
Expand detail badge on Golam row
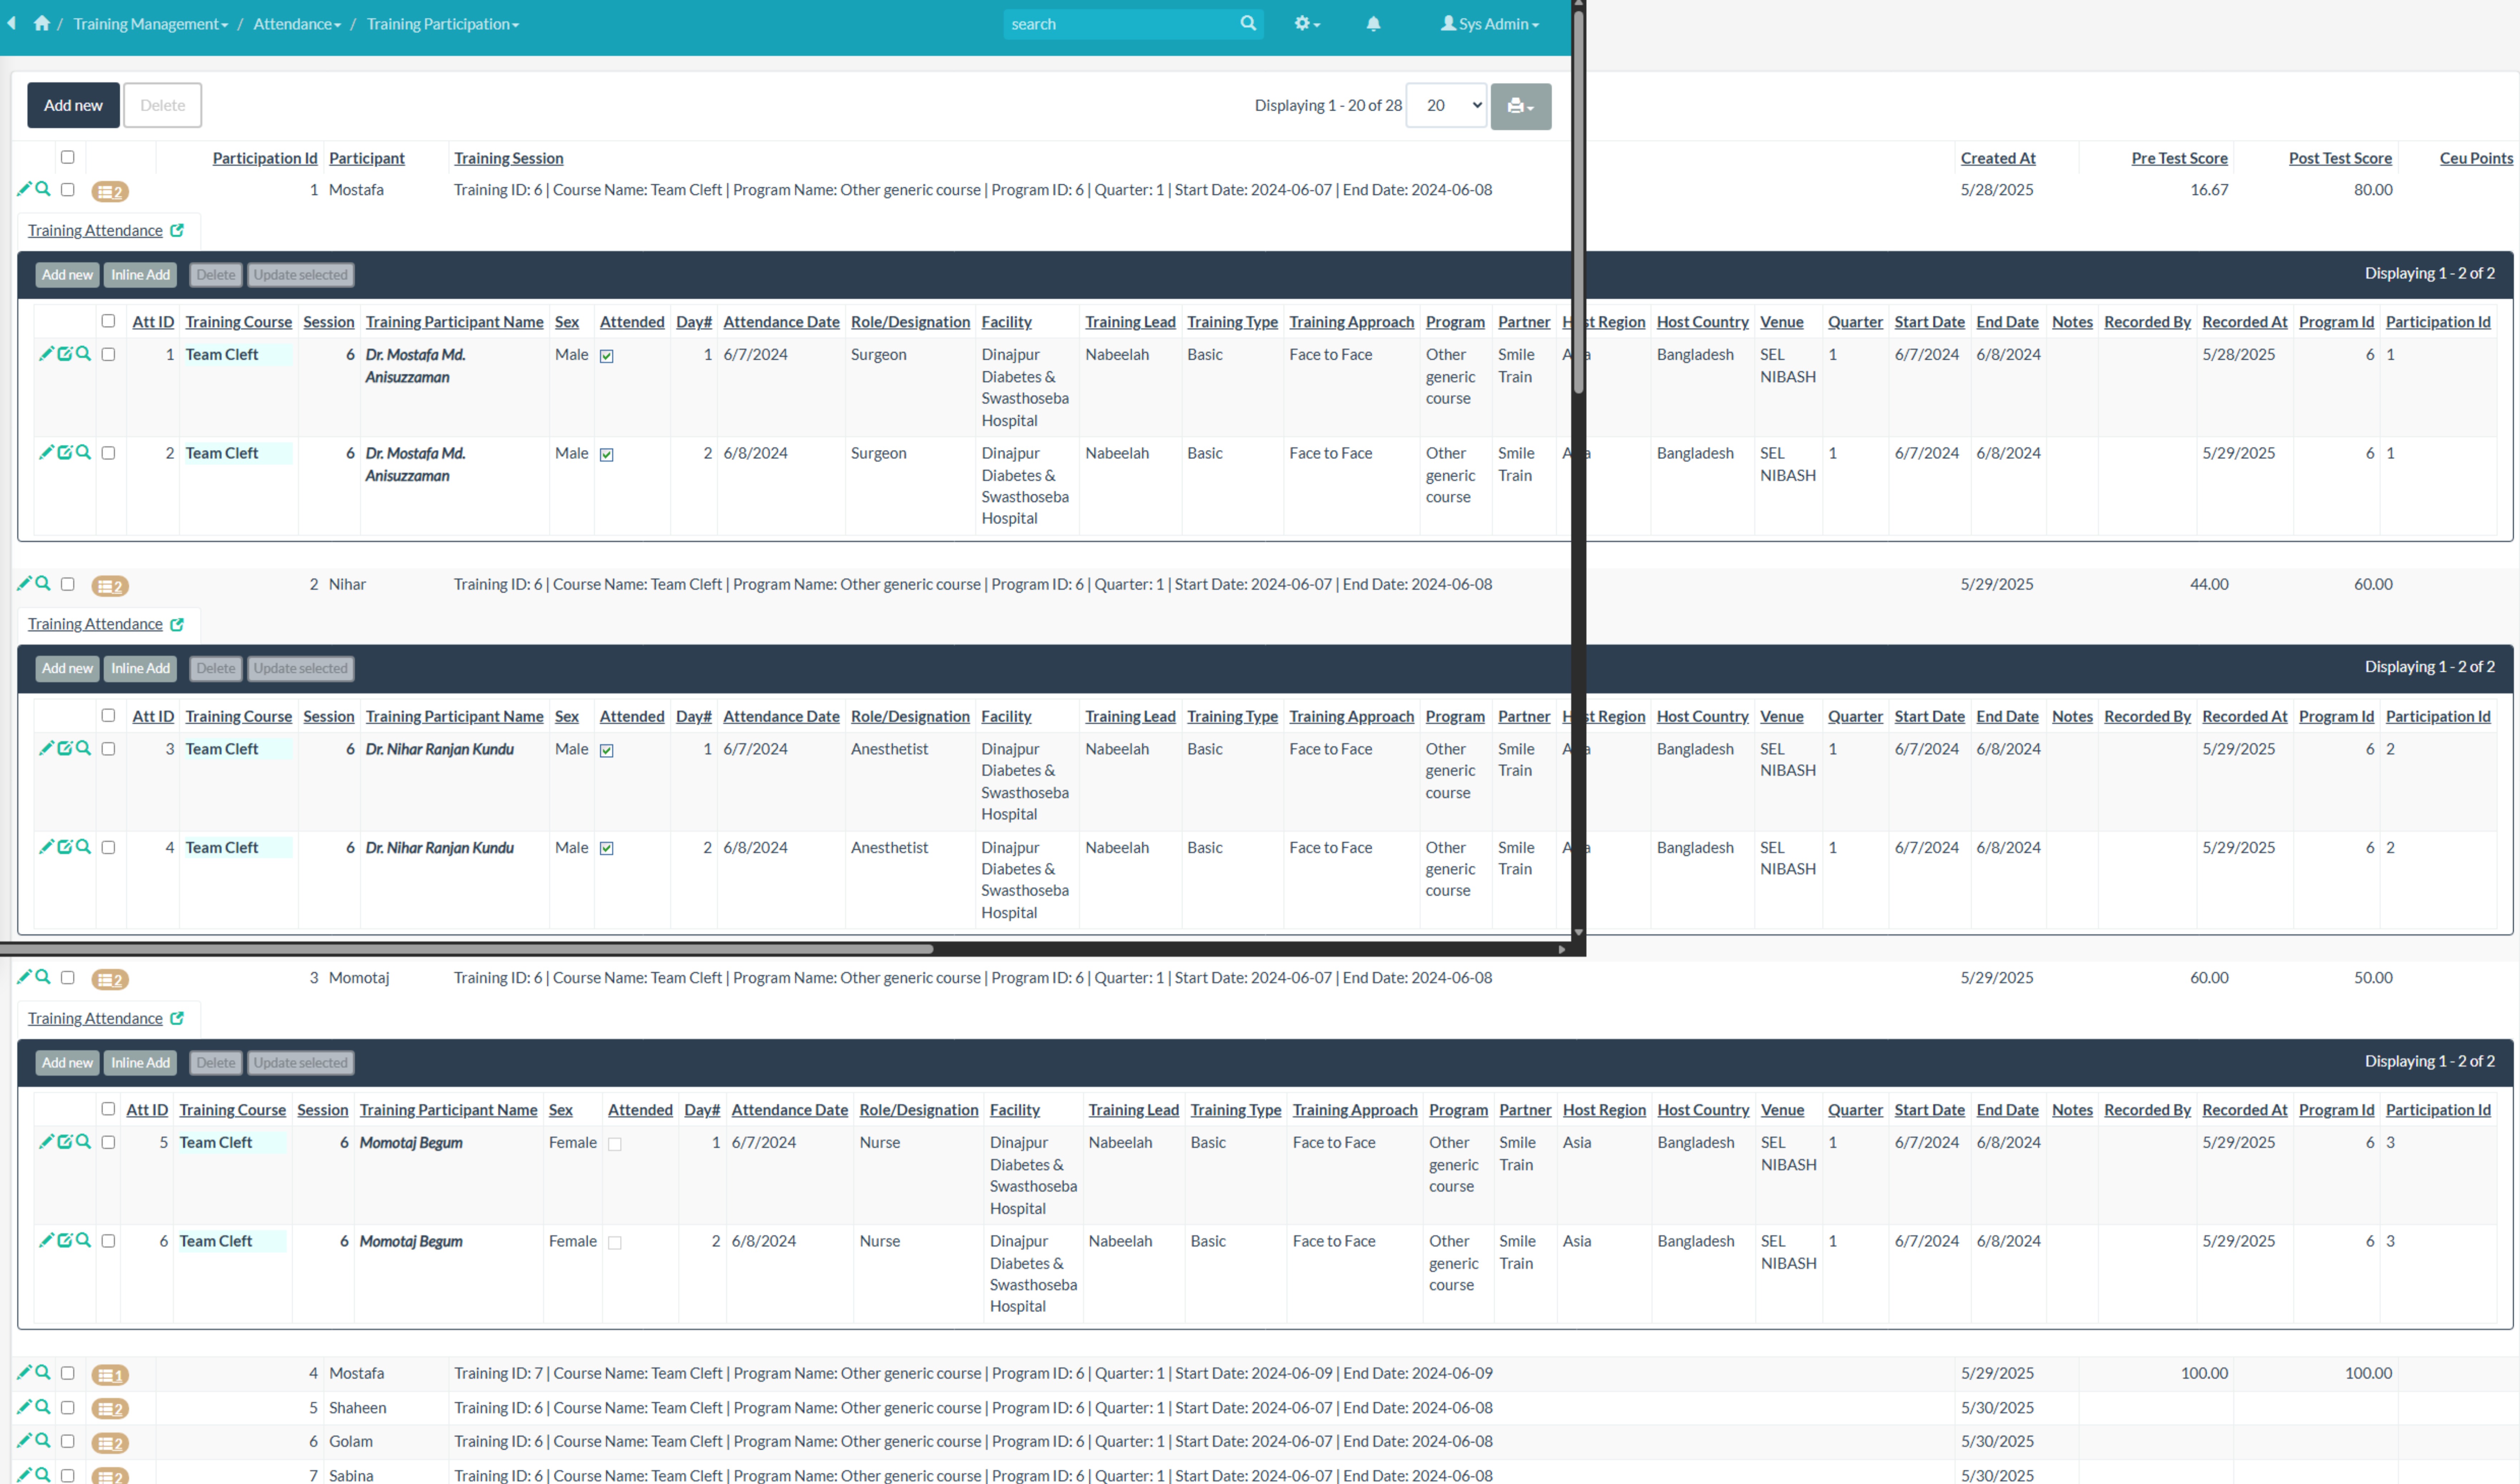[x=110, y=1443]
